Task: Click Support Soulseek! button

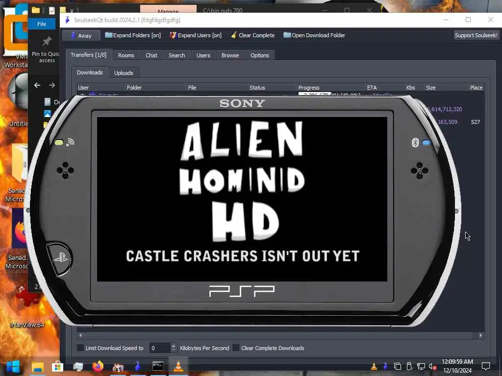Action: [476, 35]
